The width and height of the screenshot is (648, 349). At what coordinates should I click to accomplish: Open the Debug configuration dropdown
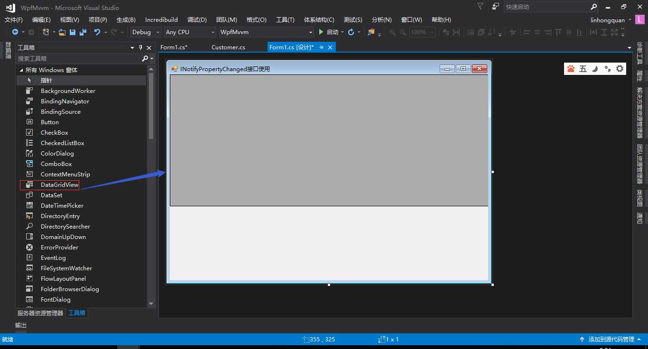146,32
